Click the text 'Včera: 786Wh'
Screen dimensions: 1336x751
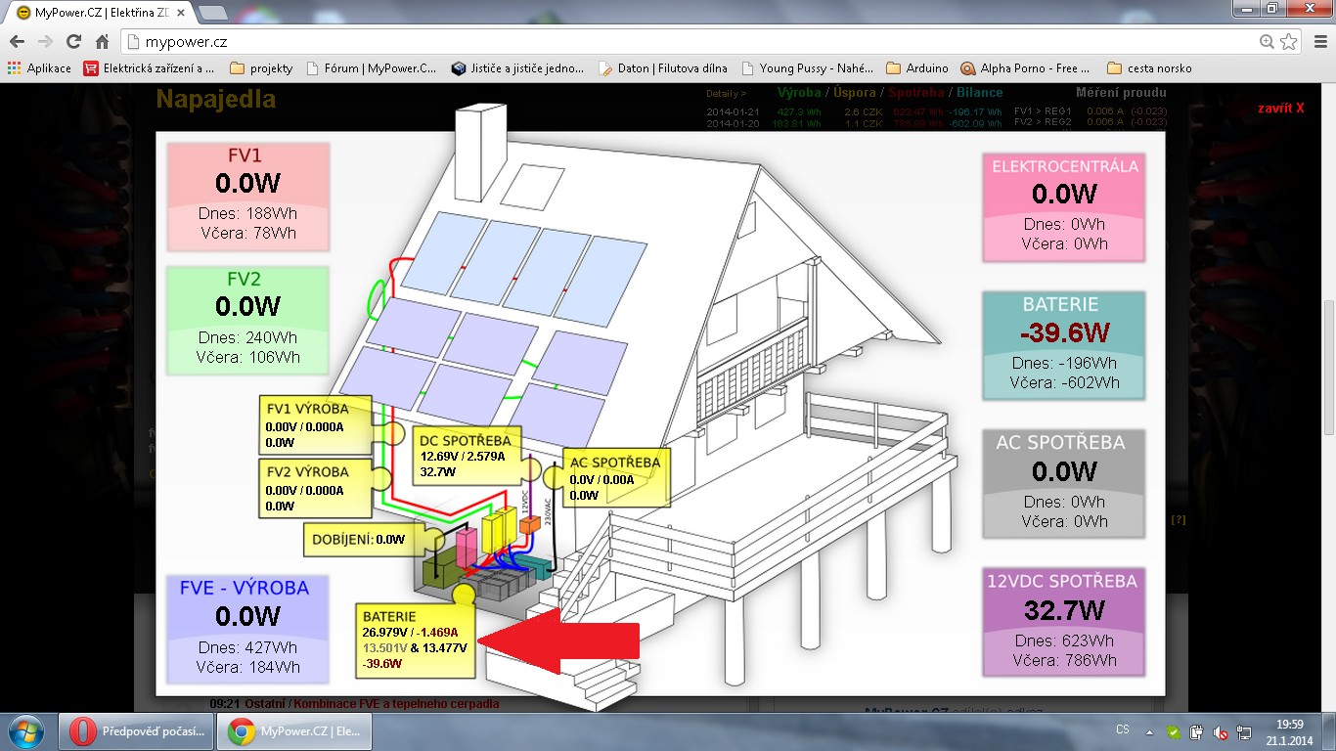coord(1065,660)
